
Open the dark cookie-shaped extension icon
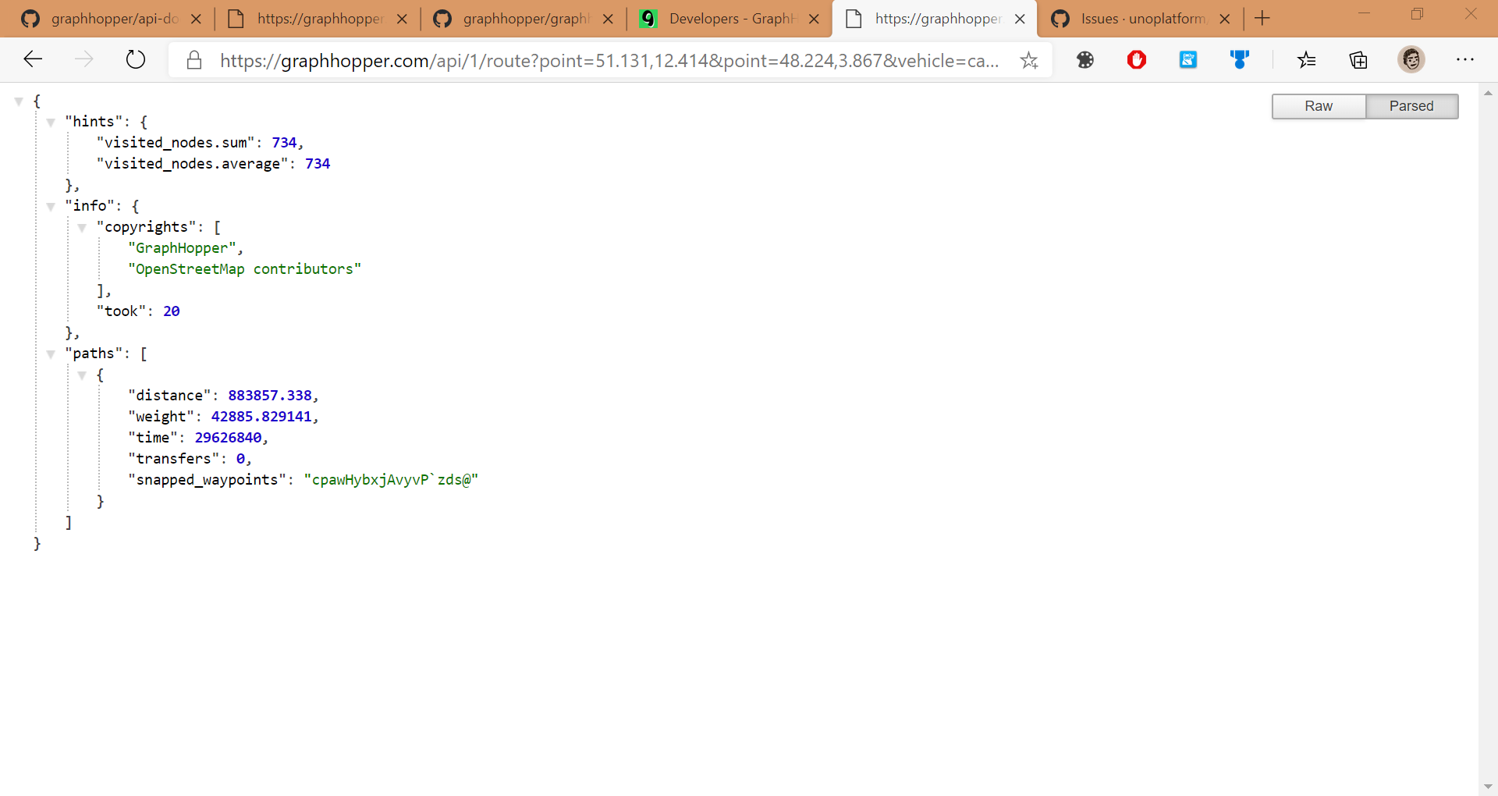click(x=1085, y=59)
